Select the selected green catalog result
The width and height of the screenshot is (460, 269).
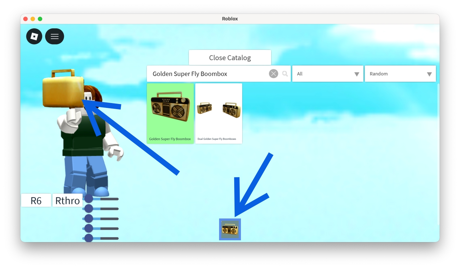tap(170, 113)
